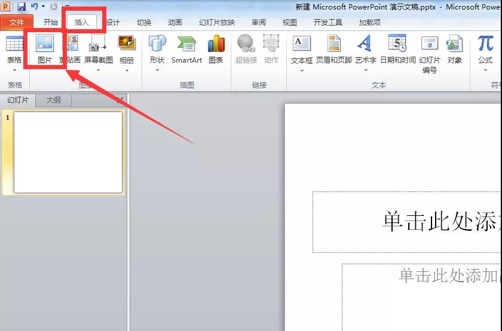Expand the 屏幕截图 dropdown arrow
The image size is (502, 331).
pyautogui.click(x=98, y=70)
